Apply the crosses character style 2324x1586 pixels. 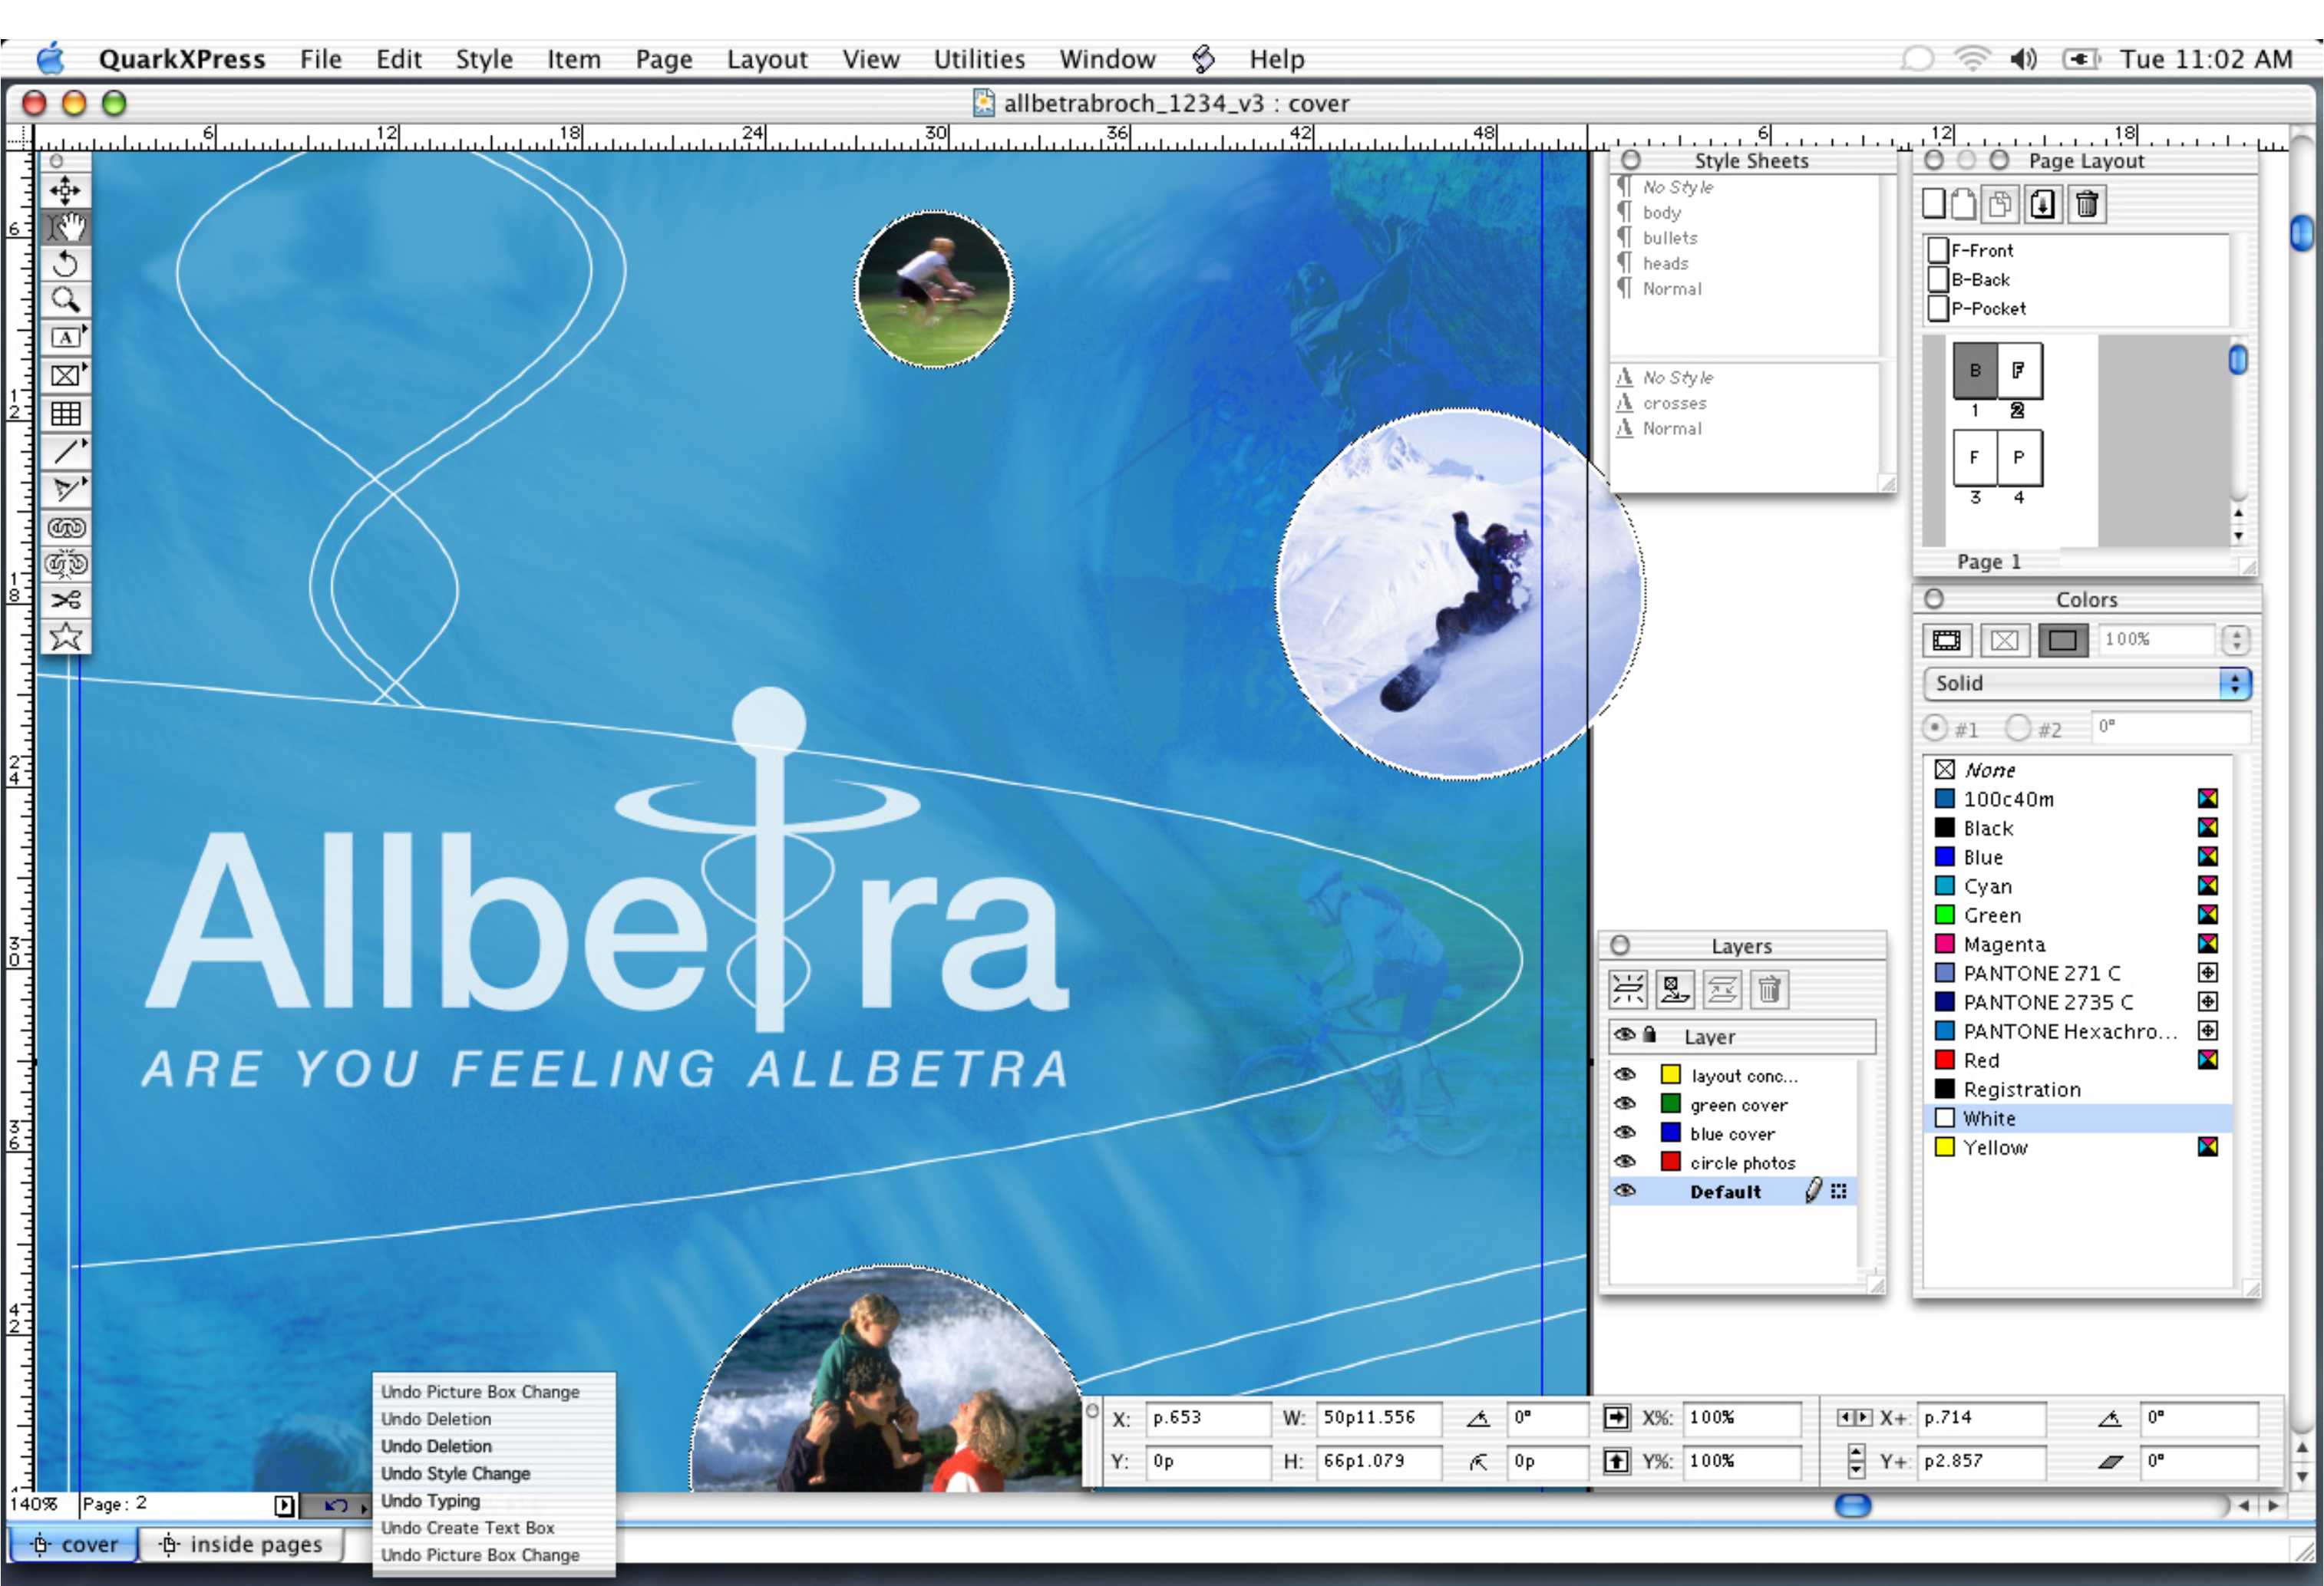point(1674,403)
